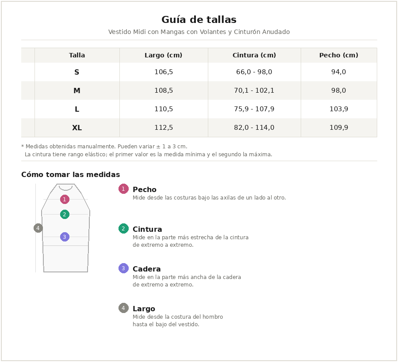Viewport: 398px width, 362px height.
Task: Click the dress outline illustration
Action: coord(65,258)
